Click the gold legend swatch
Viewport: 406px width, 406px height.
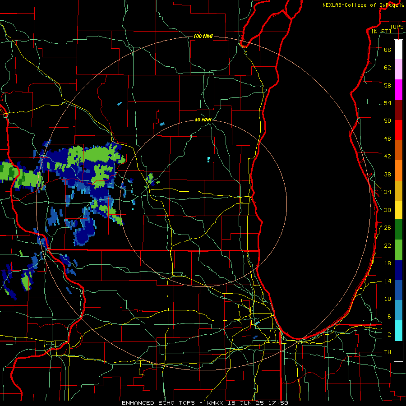[x=398, y=191]
